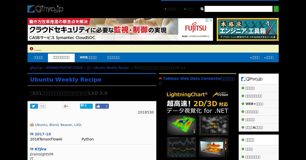This screenshot has height=160, width=306.
Task: Click the JirainsightVM description text
Action: (42, 154)
